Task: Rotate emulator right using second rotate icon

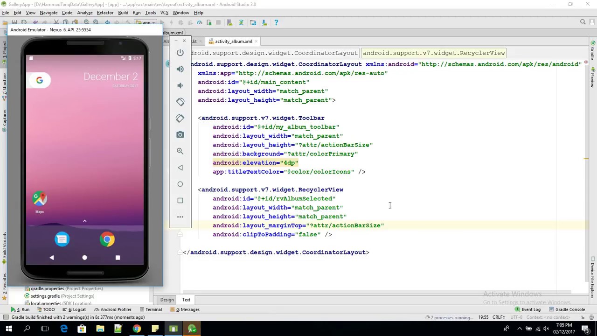Action: [180, 118]
